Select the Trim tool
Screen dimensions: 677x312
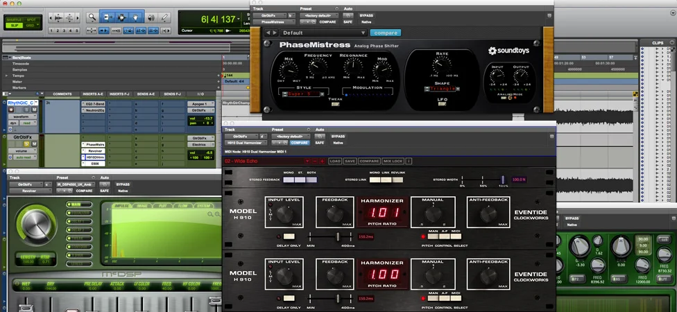(x=108, y=18)
